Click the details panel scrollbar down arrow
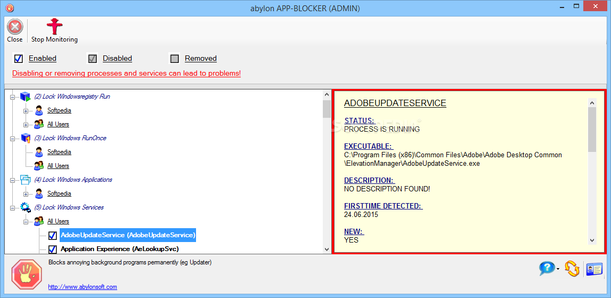Screen dimensions: 611x298 (x=592, y=240)
